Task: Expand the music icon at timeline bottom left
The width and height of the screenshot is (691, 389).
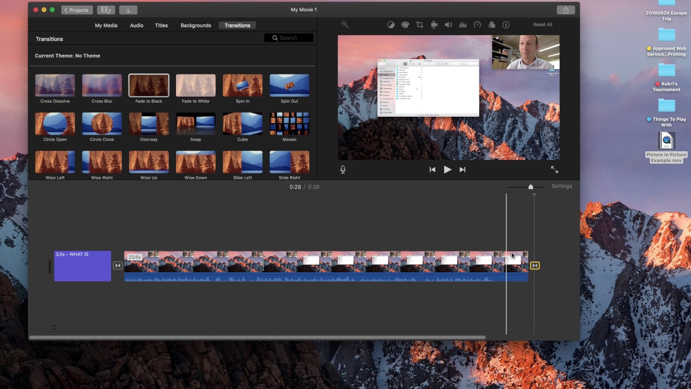Action: (x=53, y=327)
